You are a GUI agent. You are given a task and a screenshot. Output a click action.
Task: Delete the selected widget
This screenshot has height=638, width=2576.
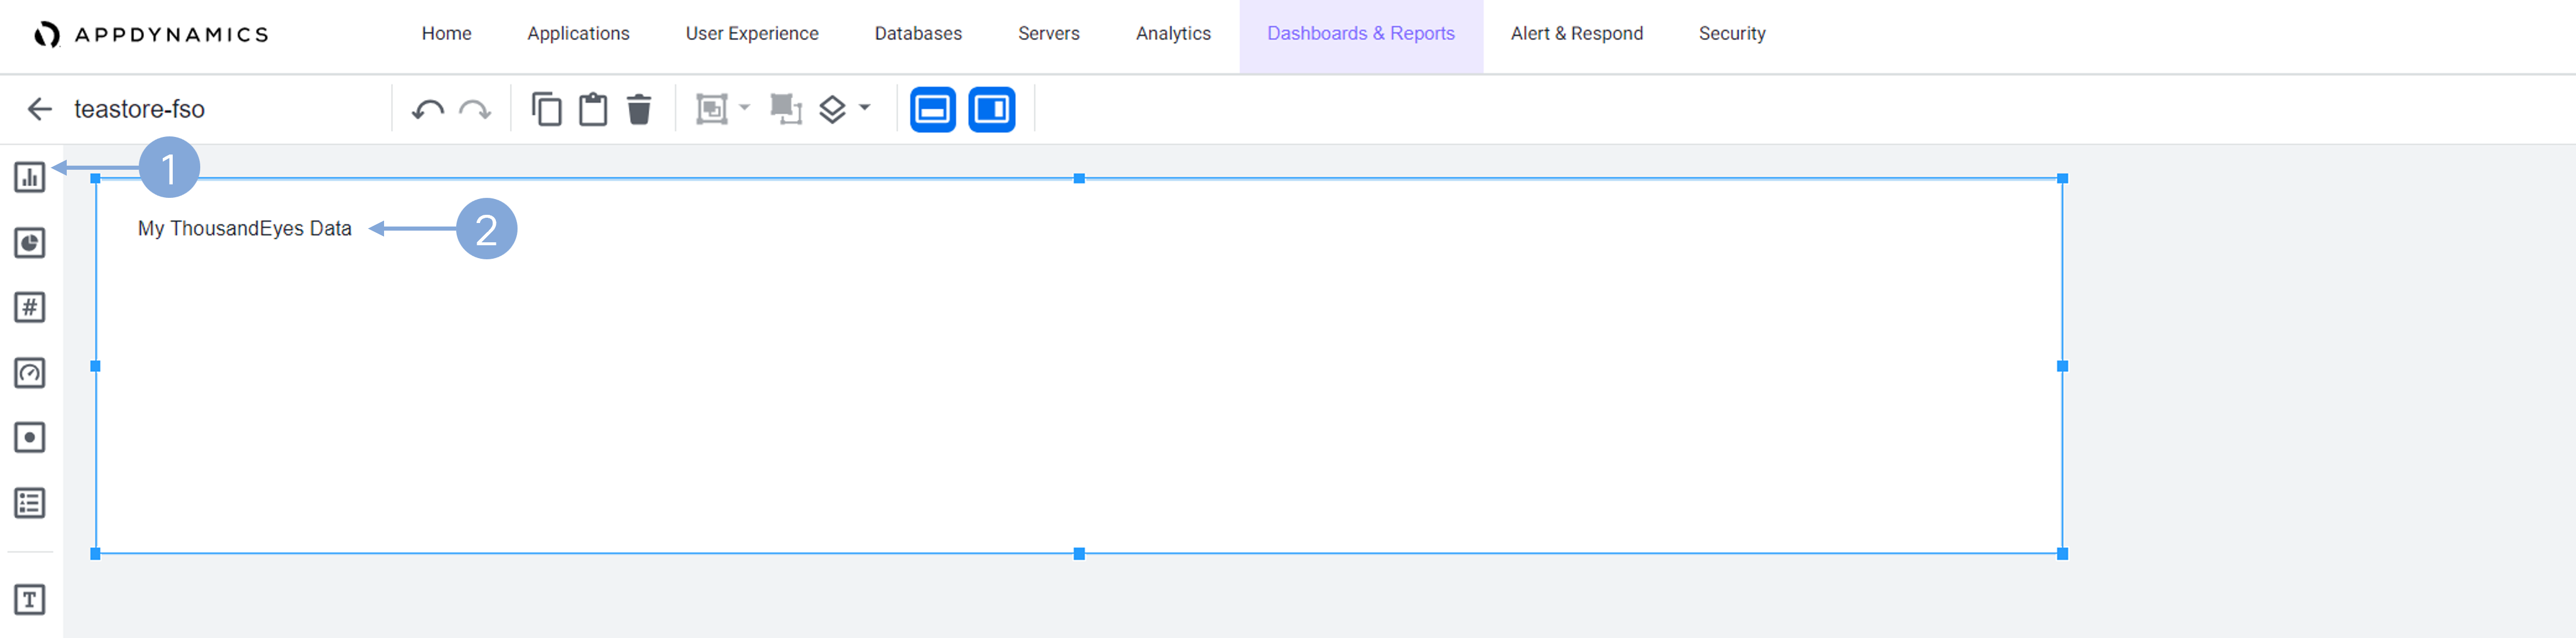[639, 109]
